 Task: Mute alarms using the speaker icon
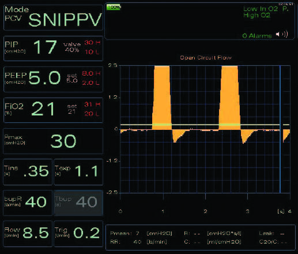282,34
